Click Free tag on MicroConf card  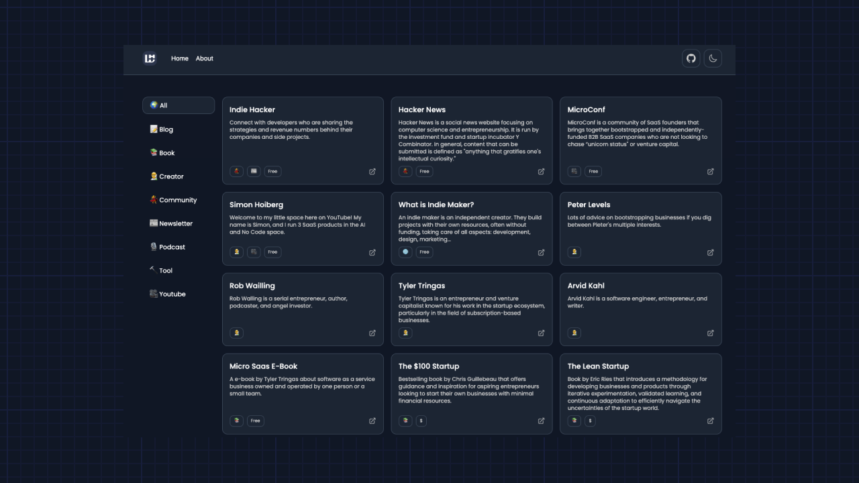pos(593,172)
